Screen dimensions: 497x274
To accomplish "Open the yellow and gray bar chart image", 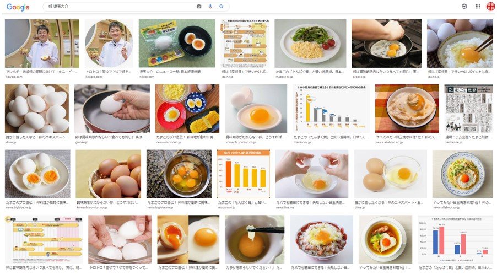I will [x=329, y=109].
